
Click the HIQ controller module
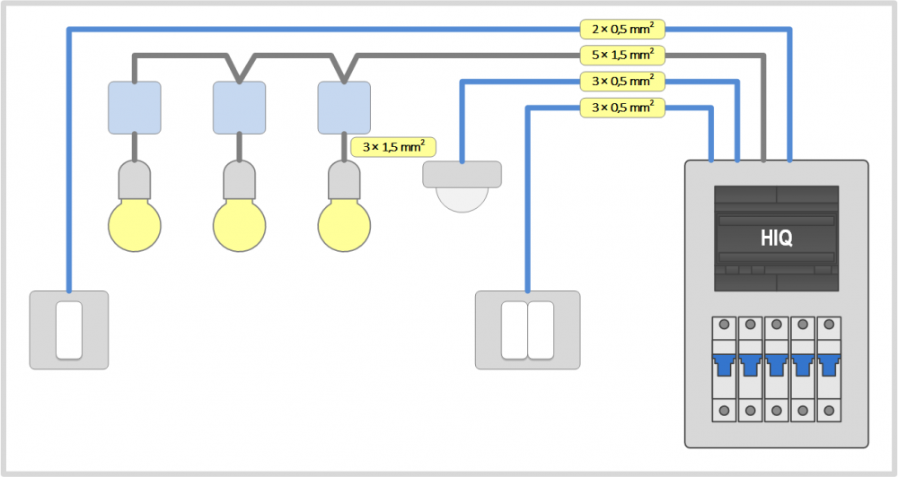(776, 238)
